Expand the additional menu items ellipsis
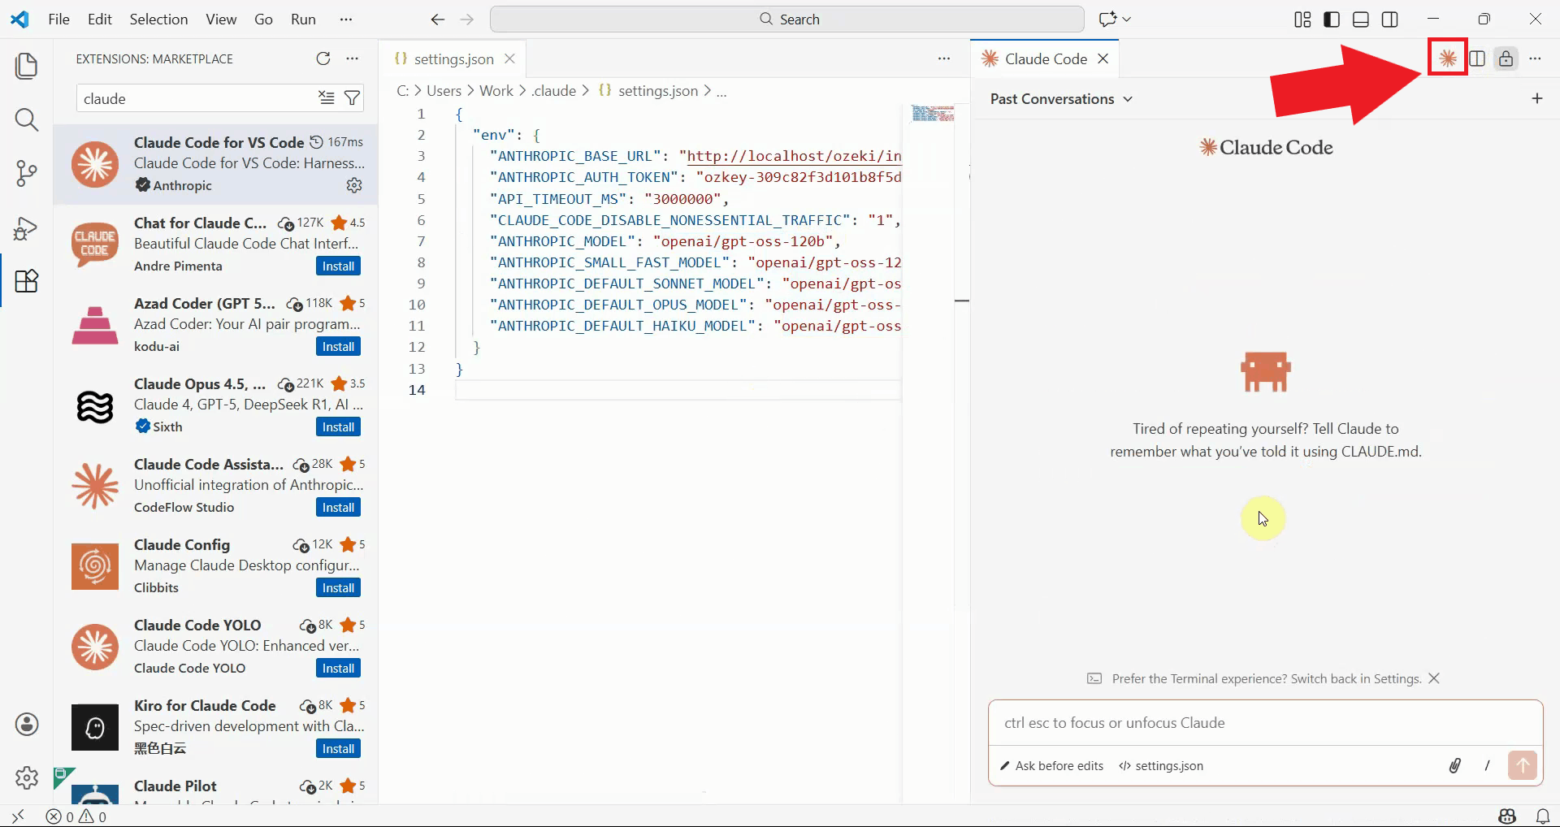Viewport: 1560px width, 827px height. point(346,19)
